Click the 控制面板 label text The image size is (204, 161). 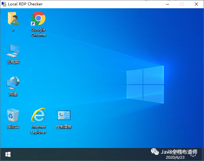[x=64, y=126]
